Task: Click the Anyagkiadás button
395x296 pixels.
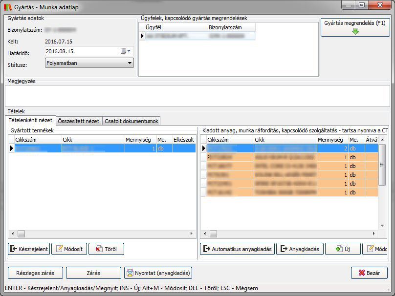Action: (299, 249)
